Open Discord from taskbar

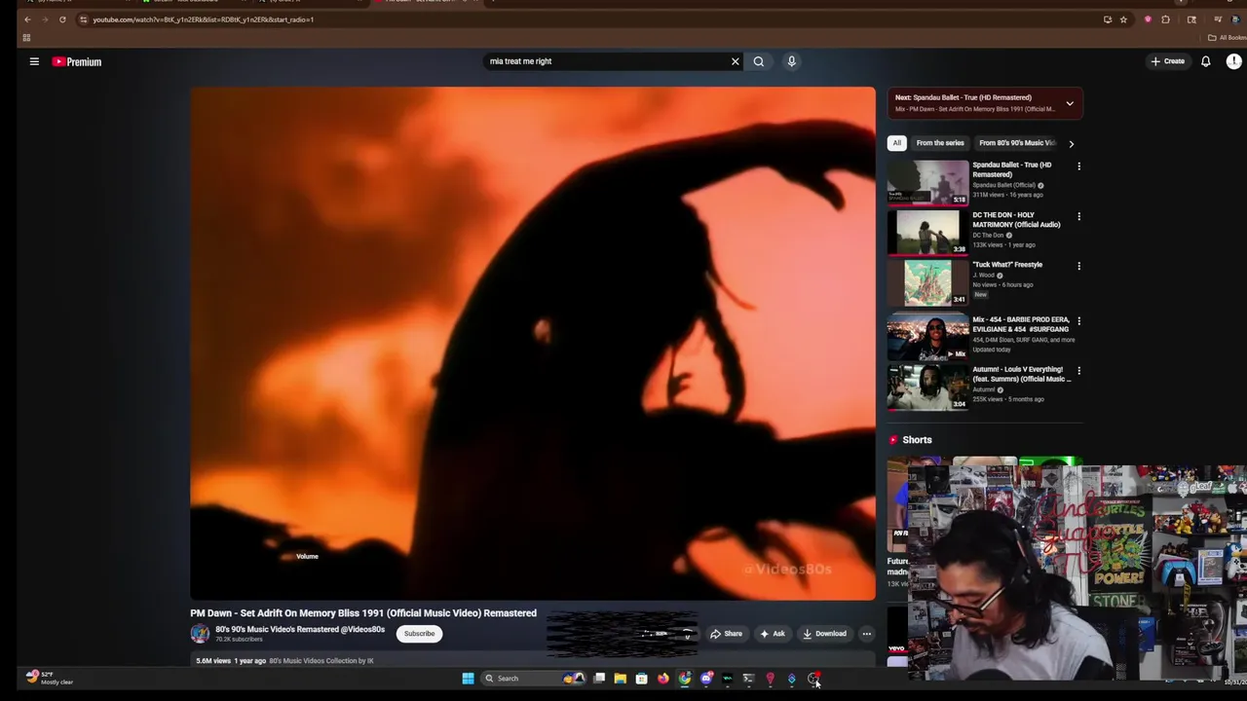pyautogui.click(x=706, y=679)
